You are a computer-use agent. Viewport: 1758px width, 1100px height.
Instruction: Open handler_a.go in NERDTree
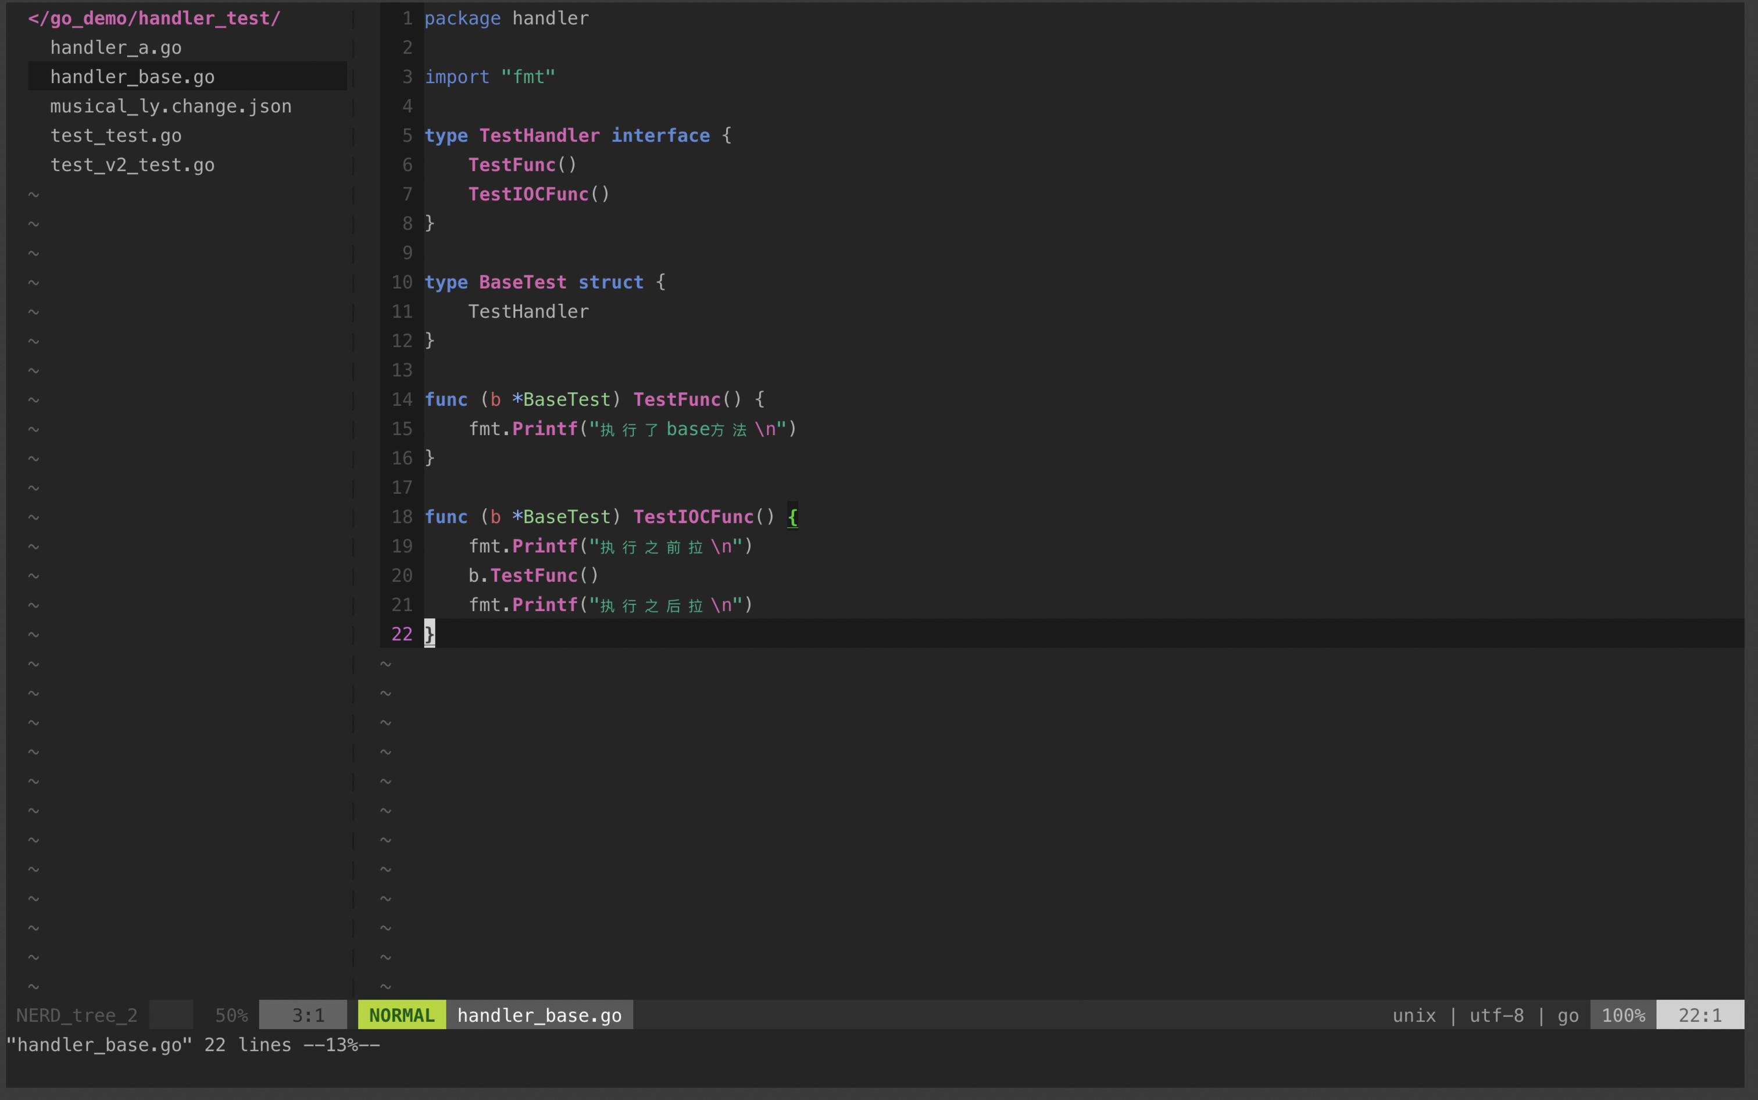(x=116, y=48)
